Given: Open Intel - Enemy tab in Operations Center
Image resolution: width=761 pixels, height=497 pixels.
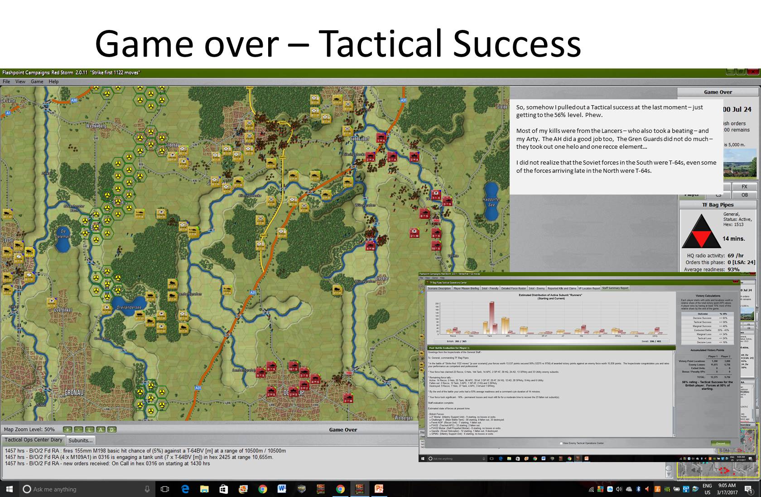Looking at the screenshot, I should coord(537,288).
